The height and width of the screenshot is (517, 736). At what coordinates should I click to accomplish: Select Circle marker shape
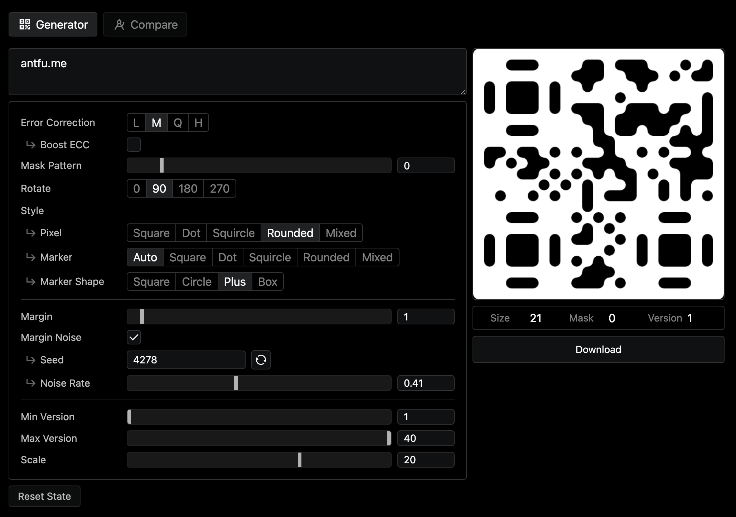(x=196, y=281)
